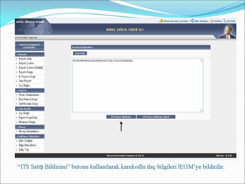
Task: Select Reçete Listesi (Günlük) in sidebar
Action: tap(31, 68)
